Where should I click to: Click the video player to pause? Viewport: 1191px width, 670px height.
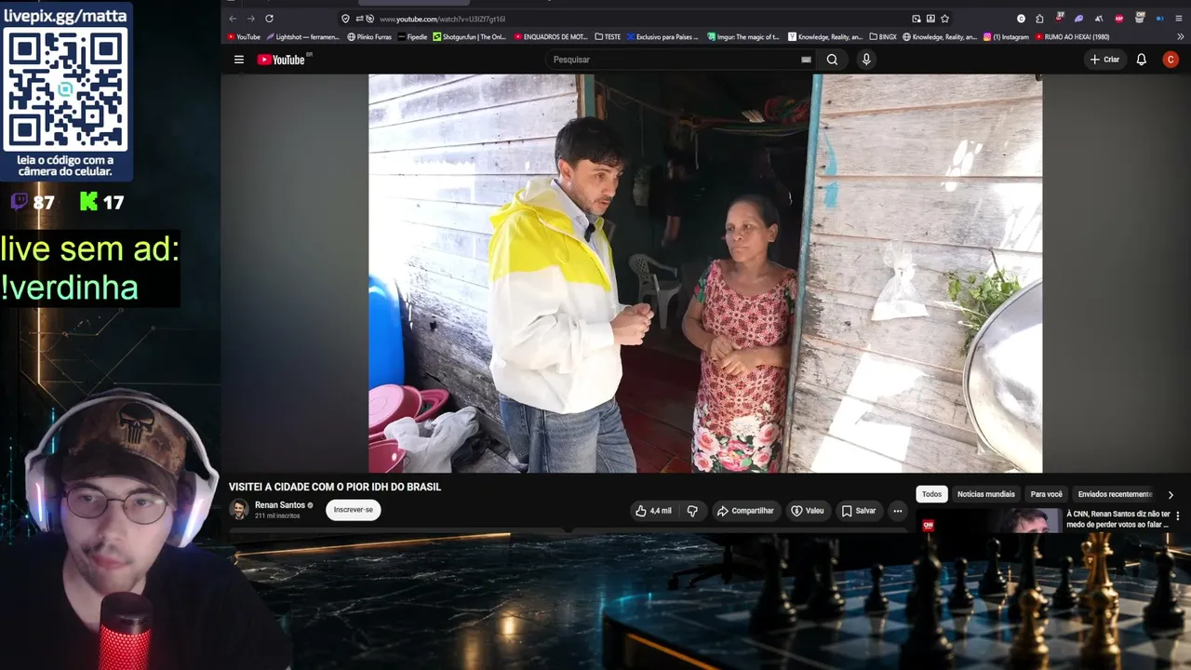pos(705,274)
